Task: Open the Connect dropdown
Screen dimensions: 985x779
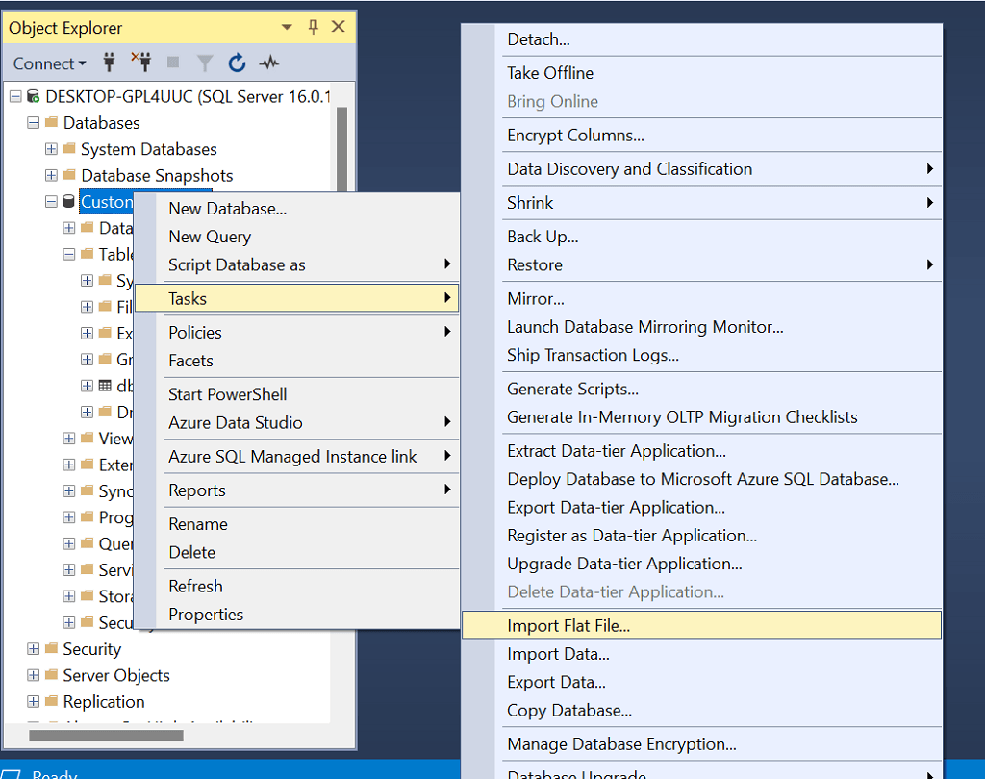Action: [x=50, y=63]
